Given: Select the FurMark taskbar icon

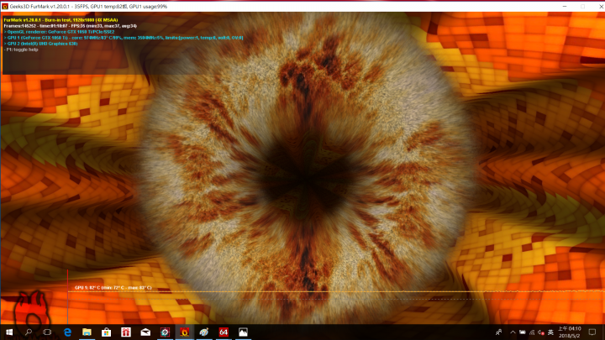Looking at the screenshot, I should click(x=184, y=332).
